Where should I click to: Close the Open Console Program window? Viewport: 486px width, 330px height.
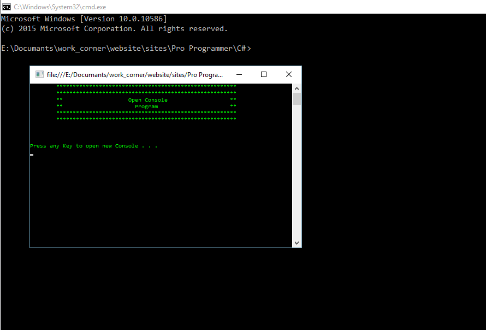point(288,74)
